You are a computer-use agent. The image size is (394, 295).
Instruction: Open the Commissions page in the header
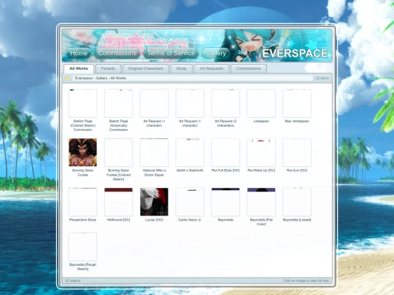point(117,53)
